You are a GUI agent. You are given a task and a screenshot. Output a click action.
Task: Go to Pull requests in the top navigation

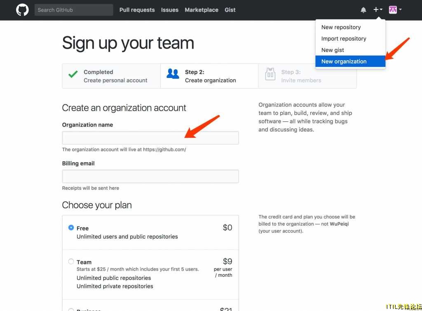click(x=137, y=10)
